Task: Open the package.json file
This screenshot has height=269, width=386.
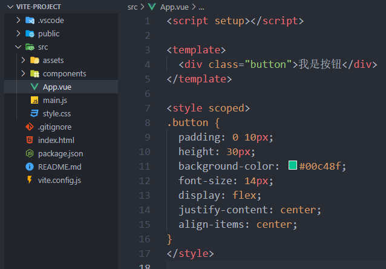Action: (61, 153)
